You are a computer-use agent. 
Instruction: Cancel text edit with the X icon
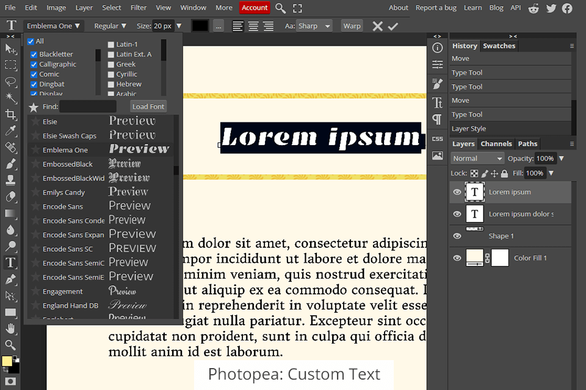[x=378, y=26]
